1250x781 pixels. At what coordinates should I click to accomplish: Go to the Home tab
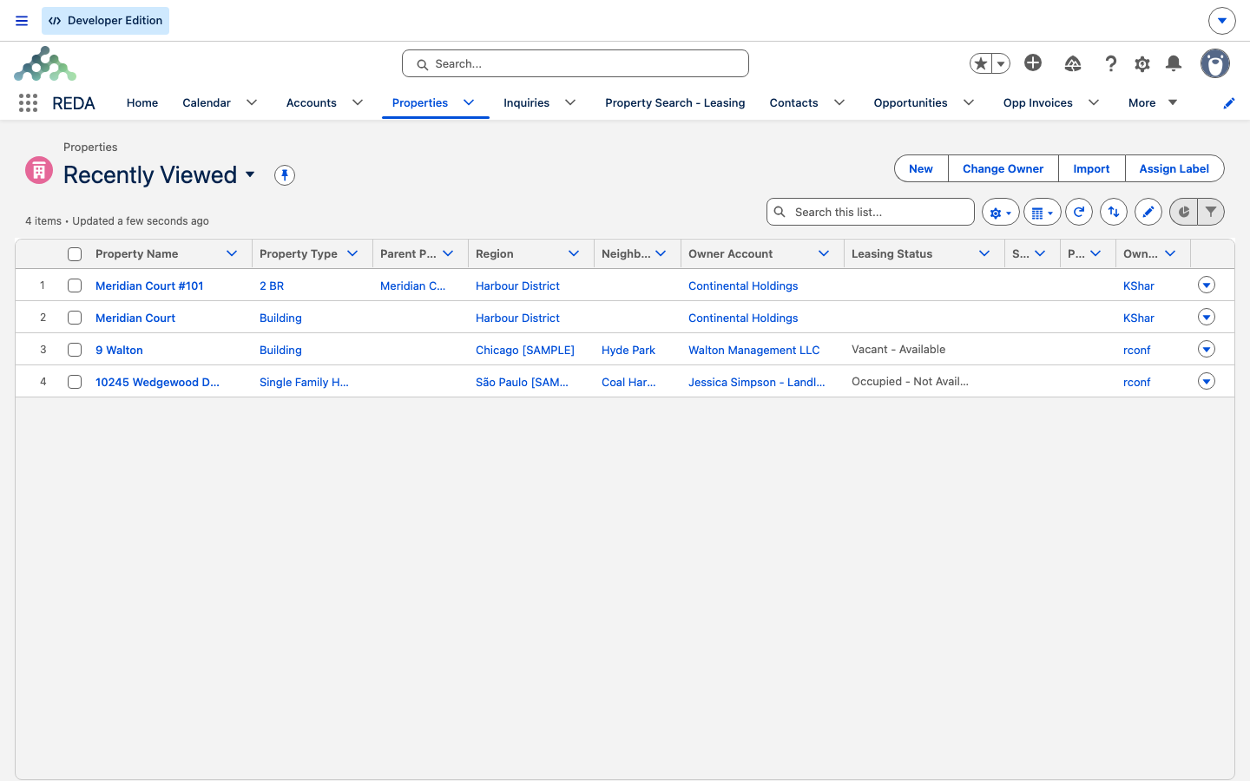tap(142, 102)
